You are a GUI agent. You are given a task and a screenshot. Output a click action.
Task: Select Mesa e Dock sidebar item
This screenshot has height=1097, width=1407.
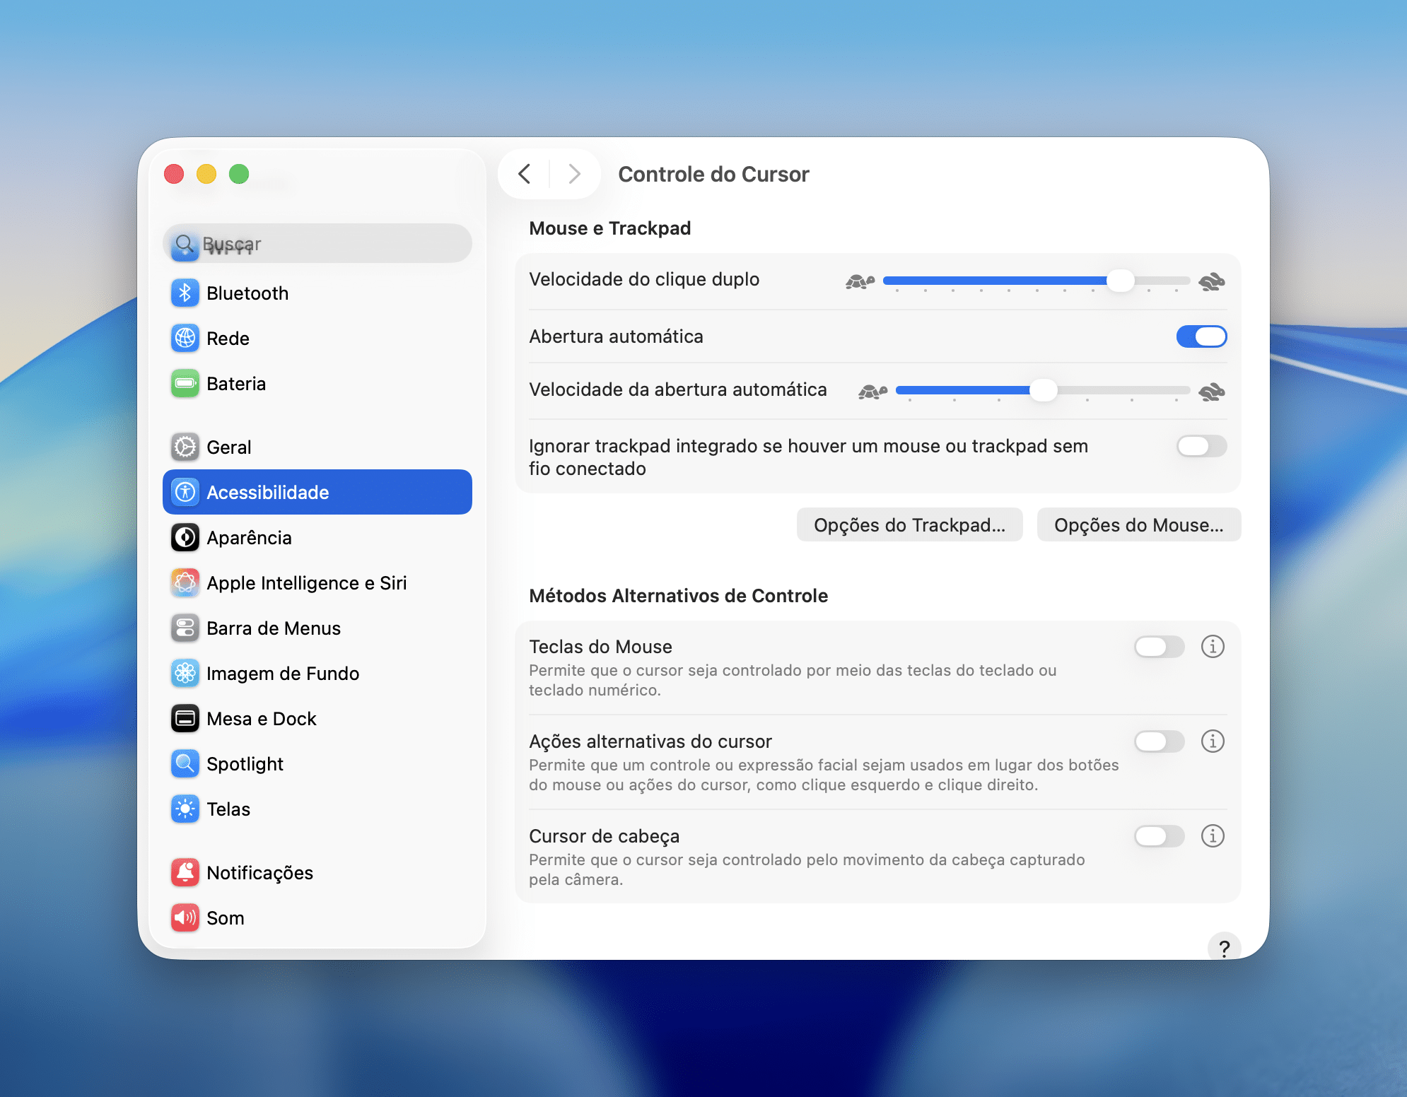261,719
